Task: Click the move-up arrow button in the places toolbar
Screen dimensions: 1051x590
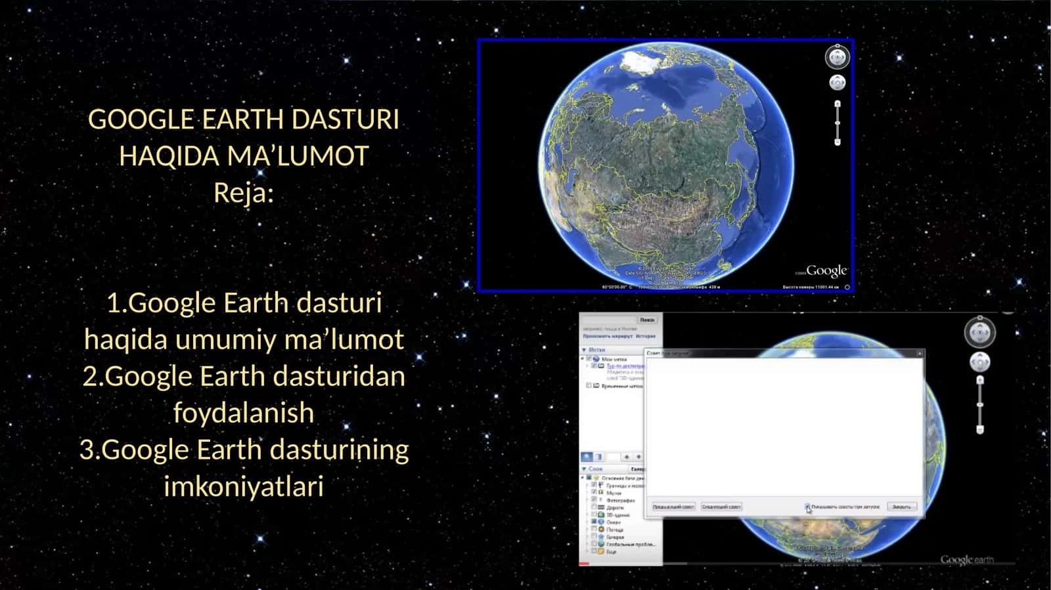Action: click(626, 456)
